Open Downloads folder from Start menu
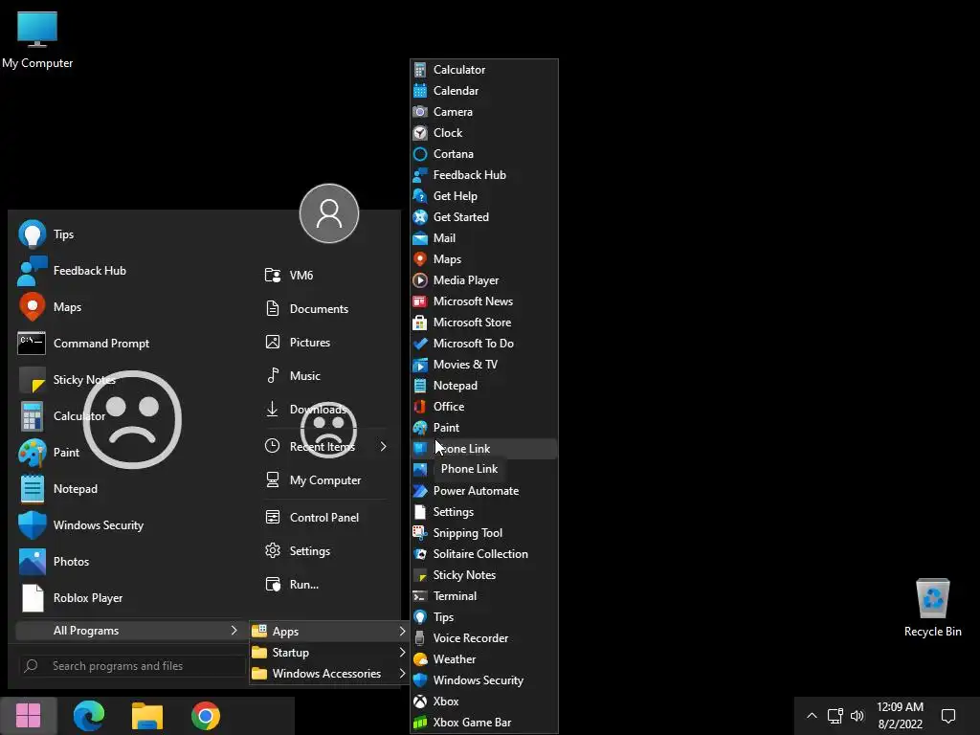Image resolution: width=980 pixels, height=735 pixels. 326,410
